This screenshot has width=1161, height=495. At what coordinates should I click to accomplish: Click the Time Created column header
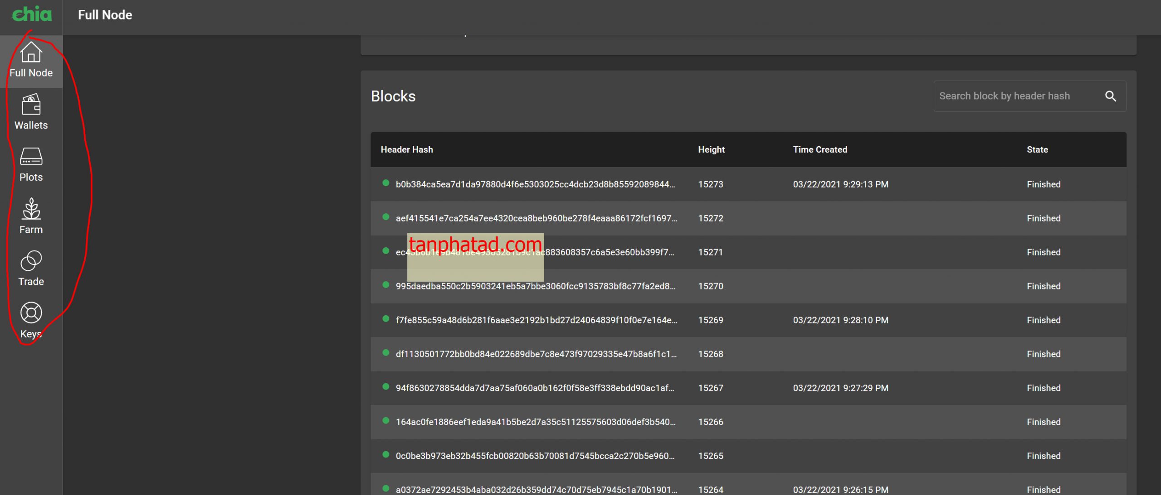pos(820,149)
